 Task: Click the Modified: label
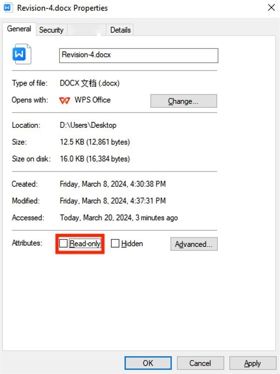[26, 200]
